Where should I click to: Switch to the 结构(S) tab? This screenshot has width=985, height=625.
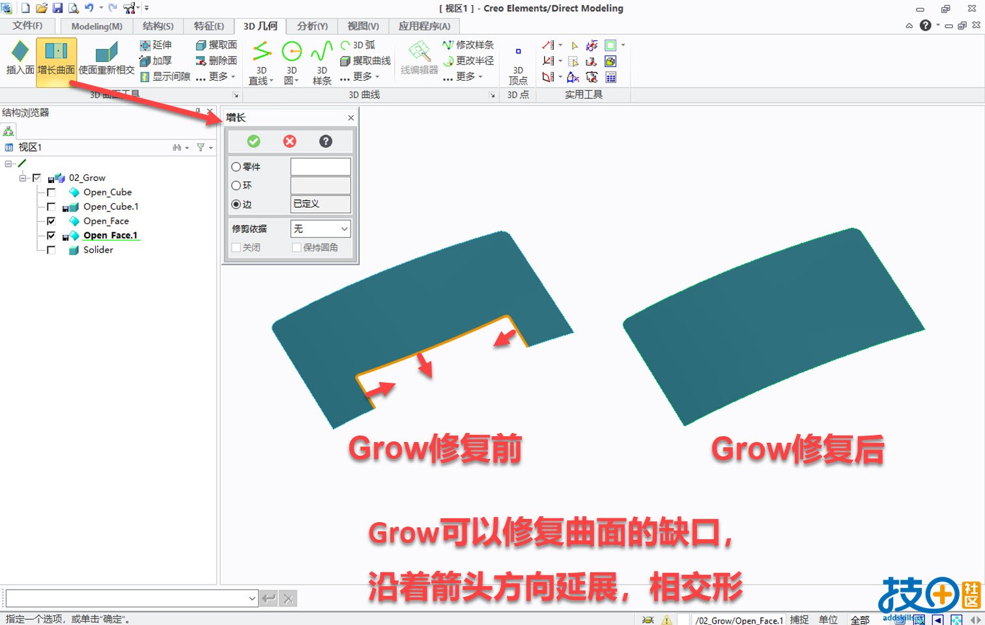click(158, 26)
